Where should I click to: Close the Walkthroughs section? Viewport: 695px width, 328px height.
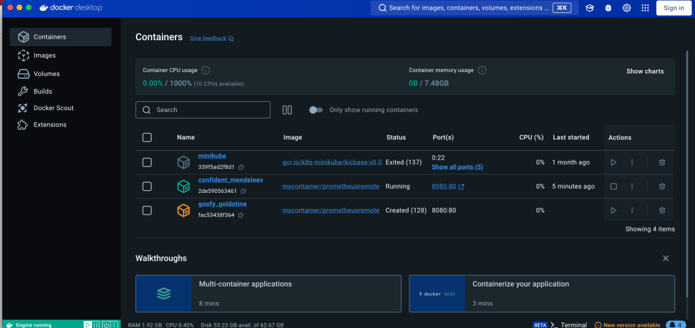coord(666,258)
